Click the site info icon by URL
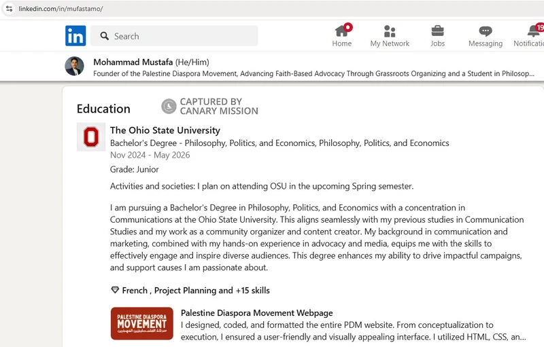The image size is (544, 347). pos(10,9)
